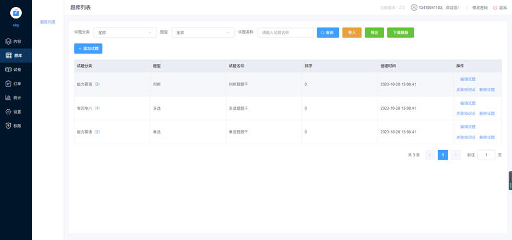Click the previous page arrow
512x240 pixels.
tap(429, 155)
